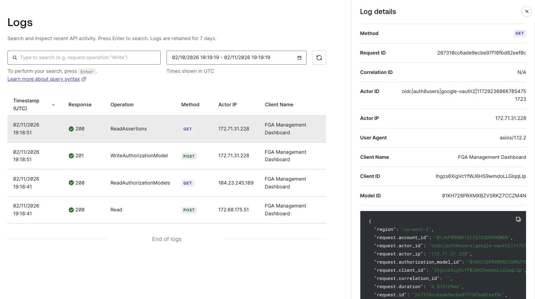The height and width of the screenshot is (299, 535).
Task: Click success check icon for Read row
Action: [71, 210]
